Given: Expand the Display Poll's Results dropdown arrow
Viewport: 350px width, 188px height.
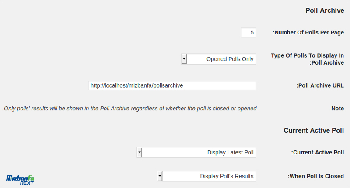Looking at the screenshot, I should (160, 176).
